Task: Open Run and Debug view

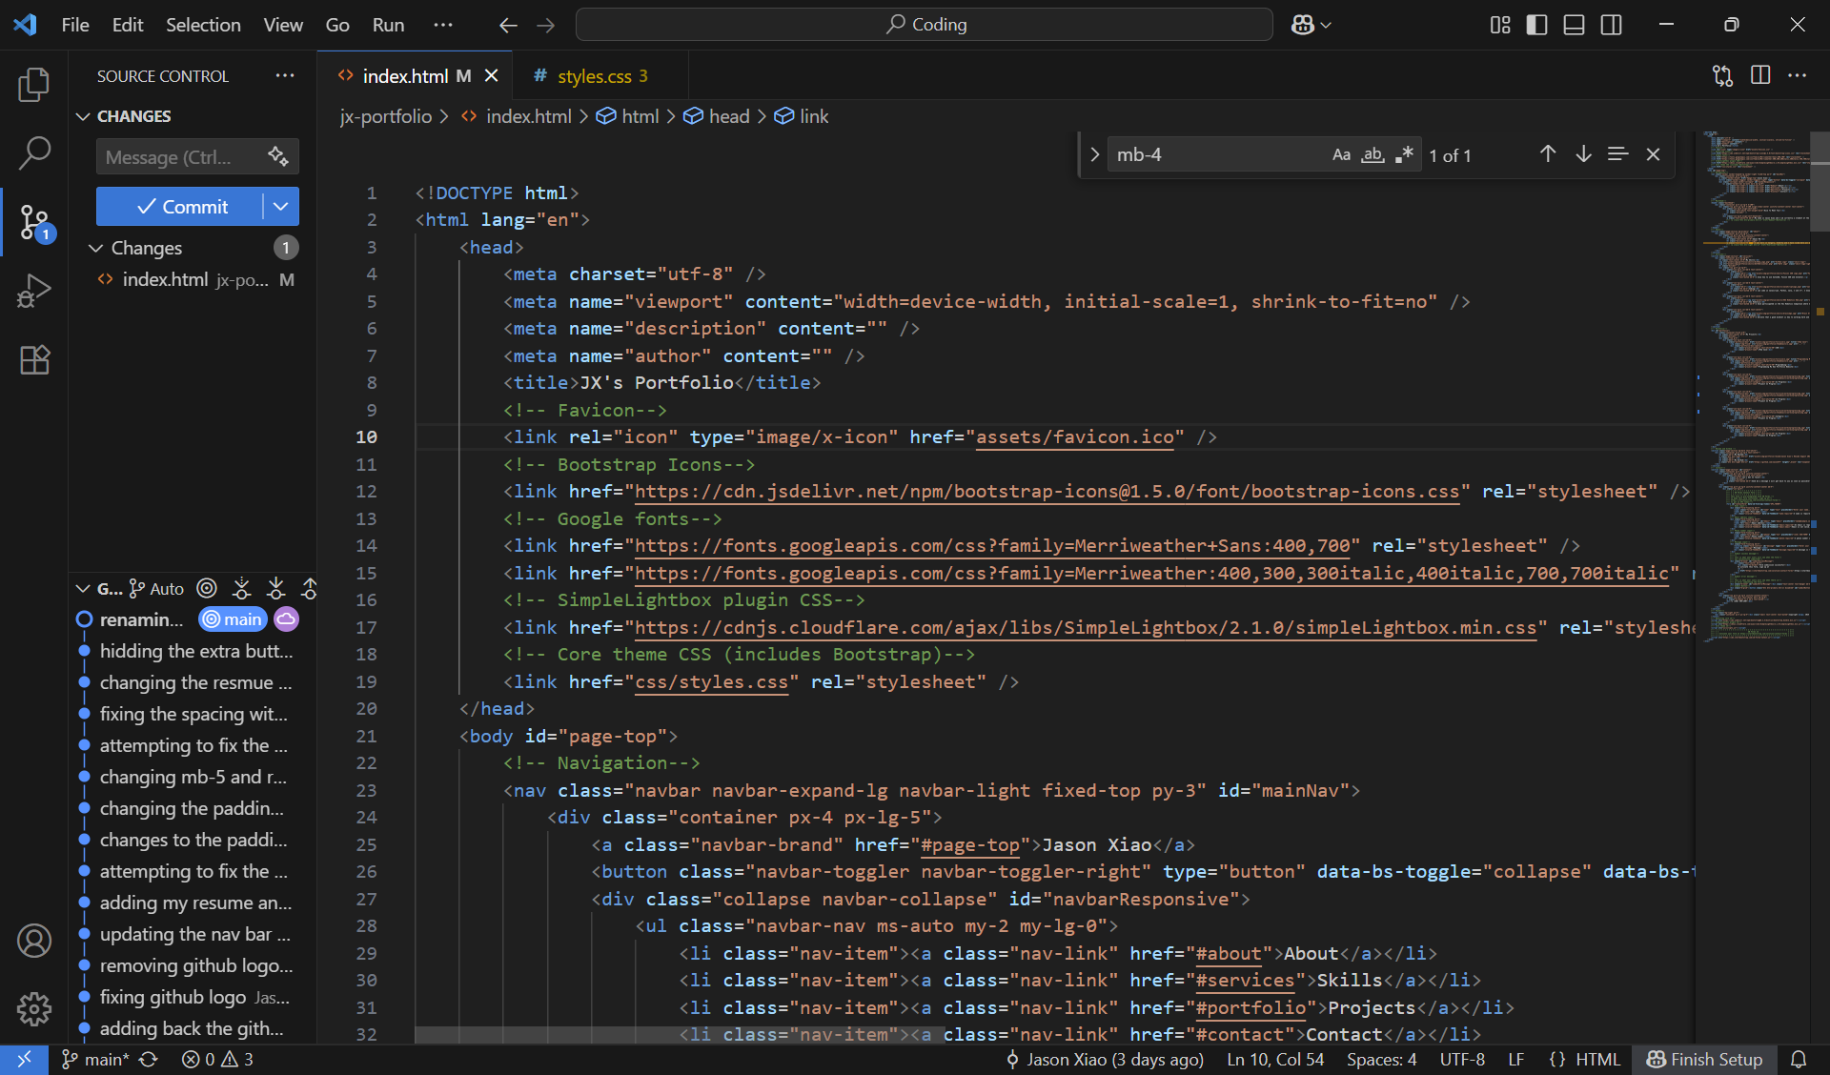Action: (x=34, y=291)
